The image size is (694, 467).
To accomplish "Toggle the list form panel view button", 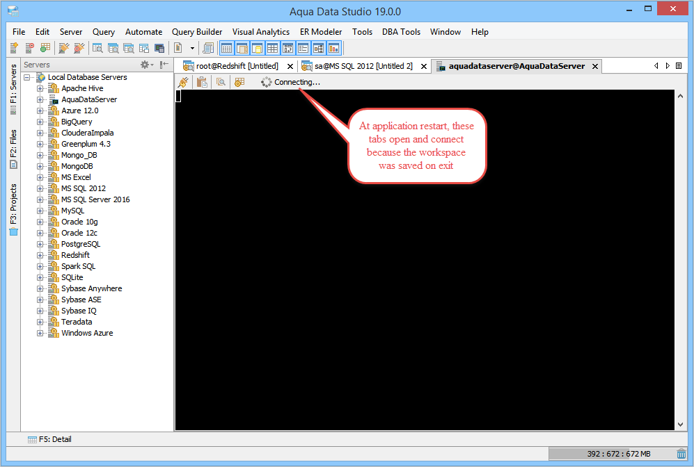I will [x=303, y=48].
